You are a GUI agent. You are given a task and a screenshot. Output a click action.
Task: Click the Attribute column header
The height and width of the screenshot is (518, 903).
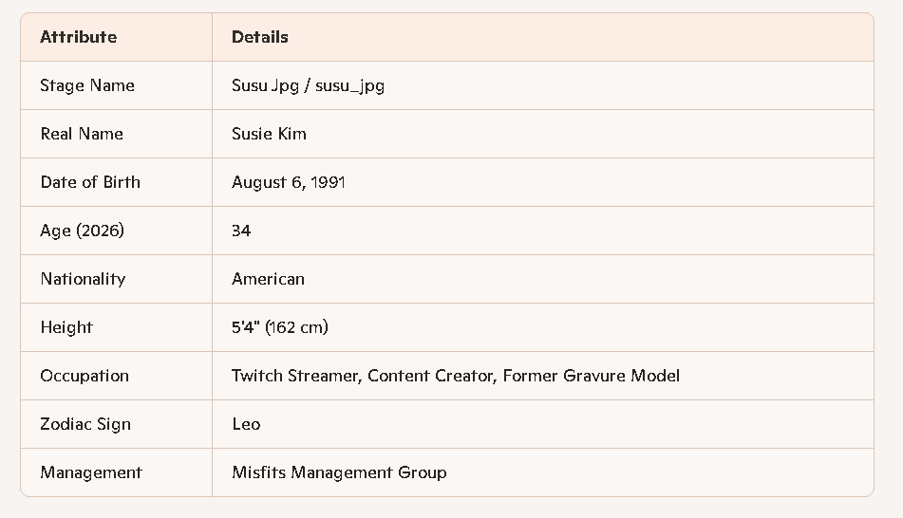point(79,37)
